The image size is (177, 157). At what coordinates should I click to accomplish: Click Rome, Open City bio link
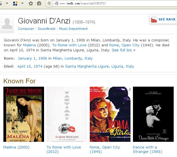pyautogui.click(x=124, y=45)
